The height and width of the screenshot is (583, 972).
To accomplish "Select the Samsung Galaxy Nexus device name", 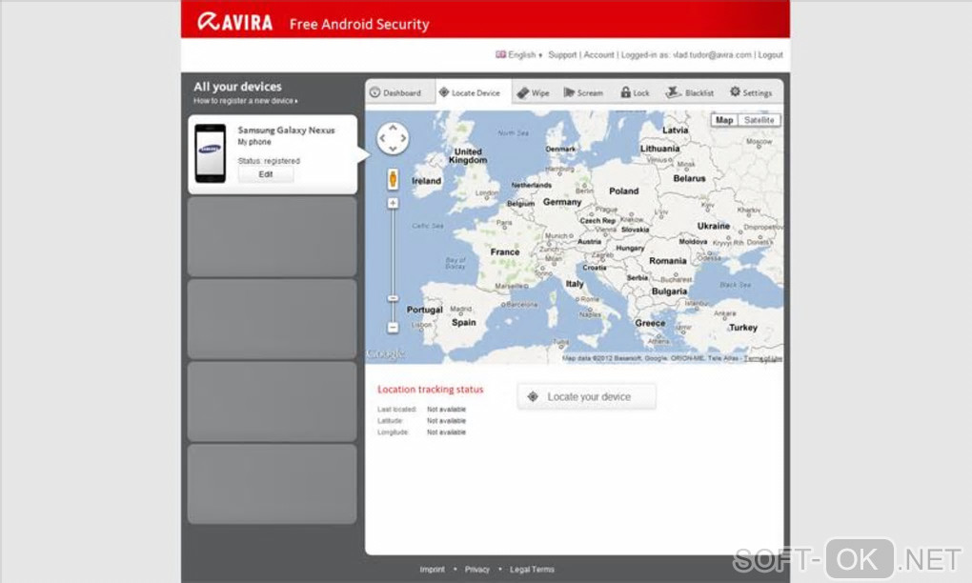I will point(287,131).
